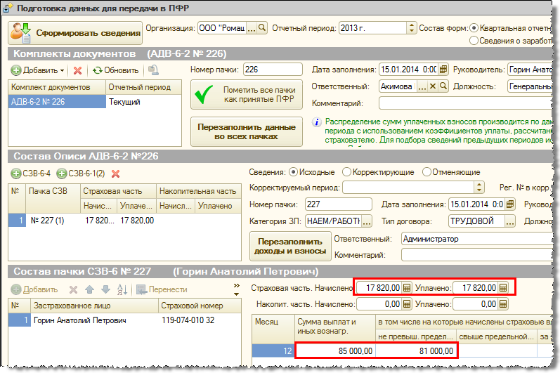Image resolution: width=560 pixels, height=373 pixels.
Task: Click the Отчетный период 2013 г. spinner
Action: click(410, 28)
